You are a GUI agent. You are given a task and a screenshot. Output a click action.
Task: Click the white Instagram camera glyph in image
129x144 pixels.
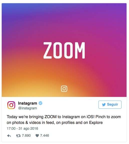pos(64,89)
